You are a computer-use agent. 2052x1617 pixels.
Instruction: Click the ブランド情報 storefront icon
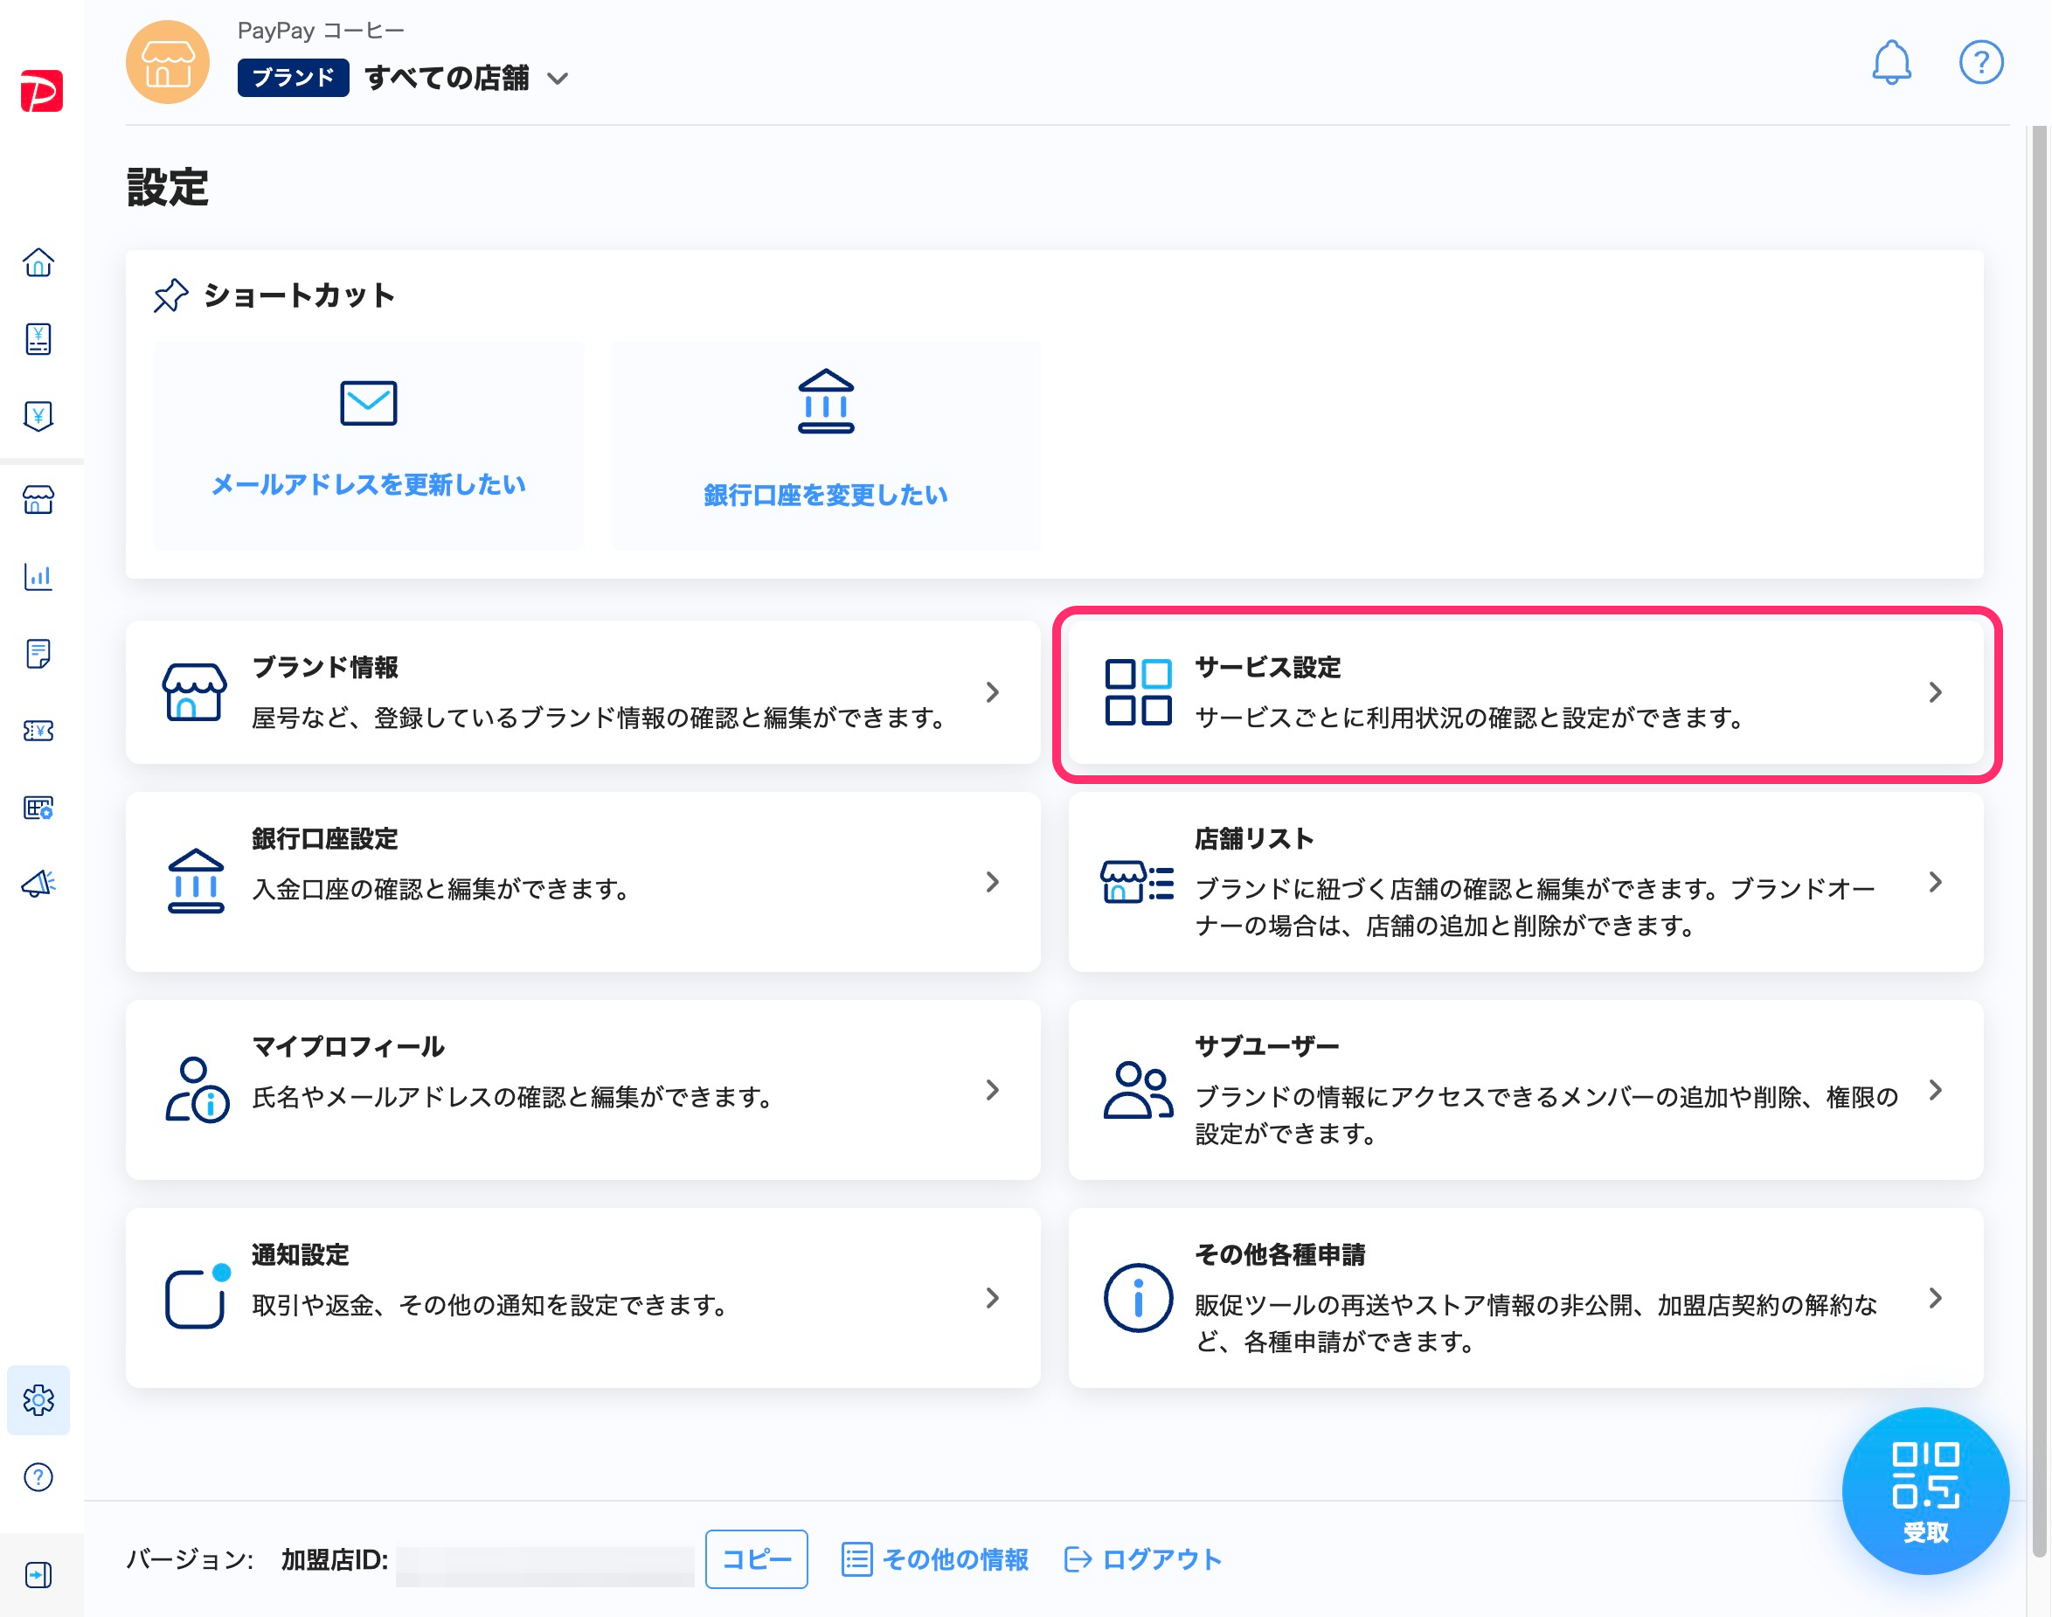point(194,692)
